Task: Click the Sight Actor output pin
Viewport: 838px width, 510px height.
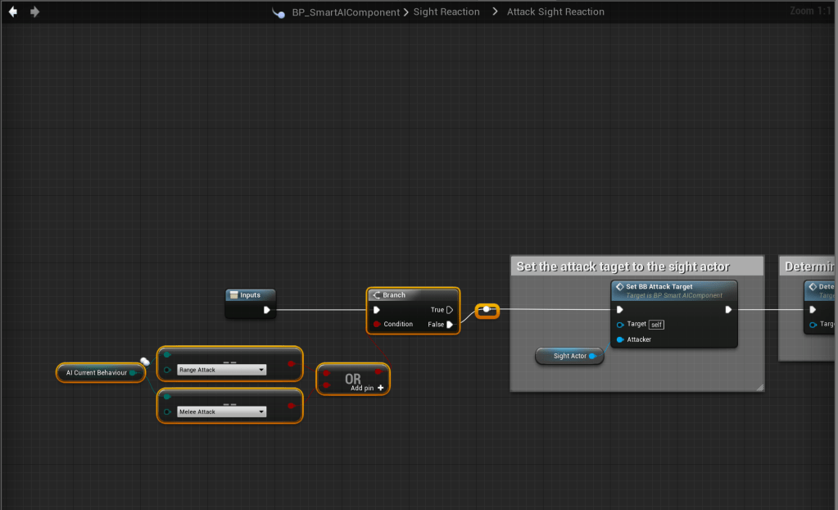Action: point(592,357)
